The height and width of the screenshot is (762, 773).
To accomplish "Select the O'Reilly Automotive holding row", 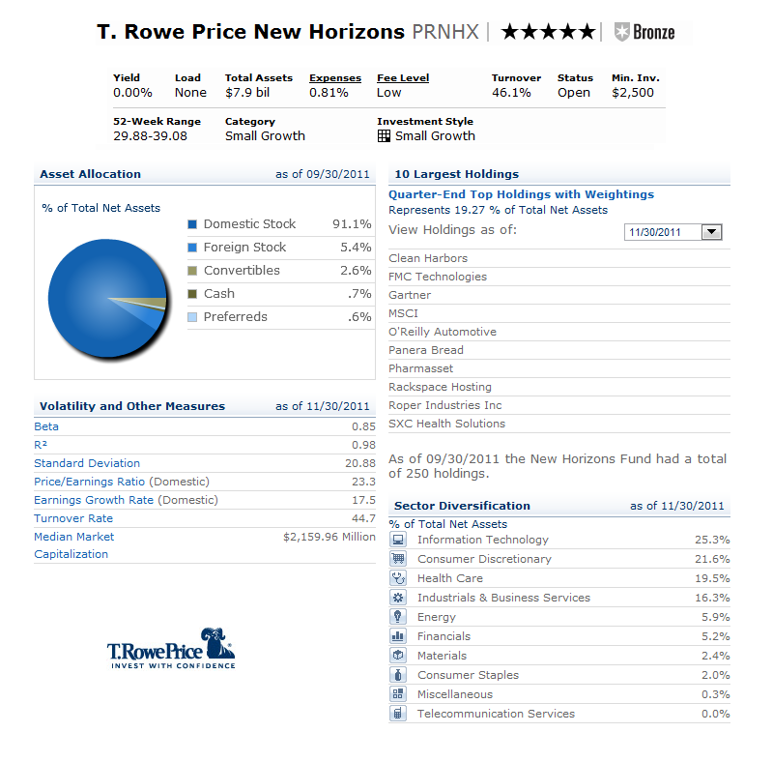I will pos(559,332).
